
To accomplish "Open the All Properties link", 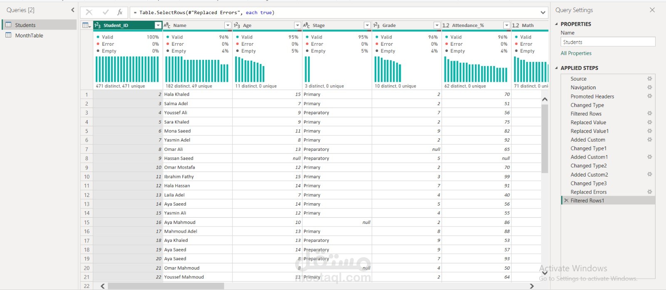I will 576,53.
